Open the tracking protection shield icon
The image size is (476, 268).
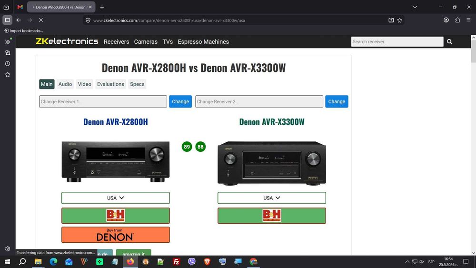(88, 20)
